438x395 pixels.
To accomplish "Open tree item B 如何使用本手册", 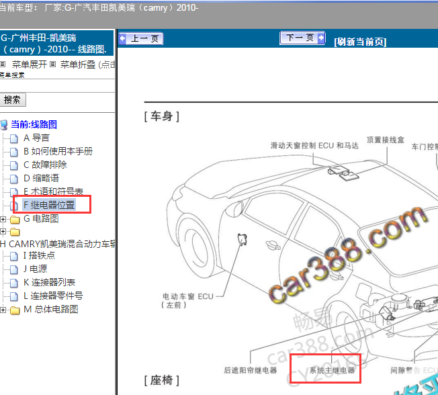I will click(58, 151).
